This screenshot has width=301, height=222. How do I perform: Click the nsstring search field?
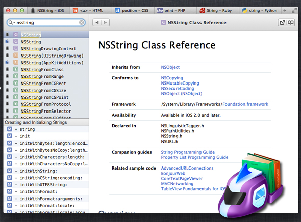tap(46, 23)
